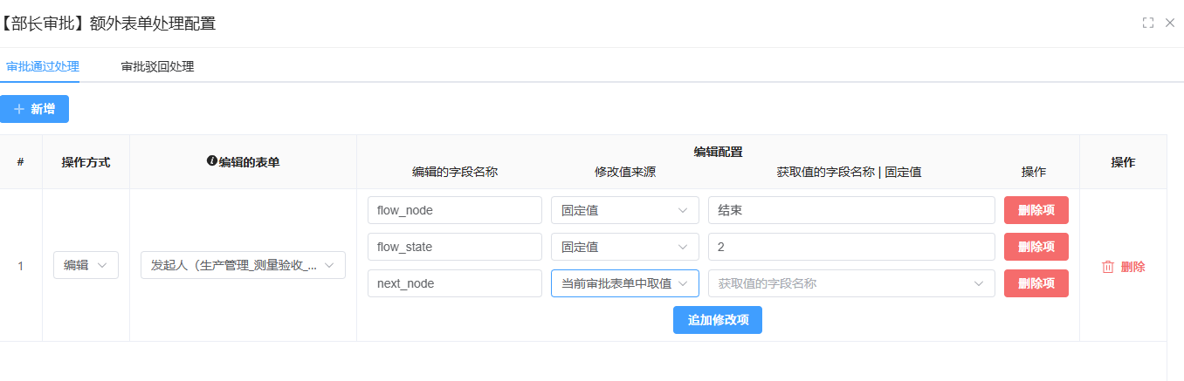Click the info icon beside 编辑的表单

(x=211, y=161)
